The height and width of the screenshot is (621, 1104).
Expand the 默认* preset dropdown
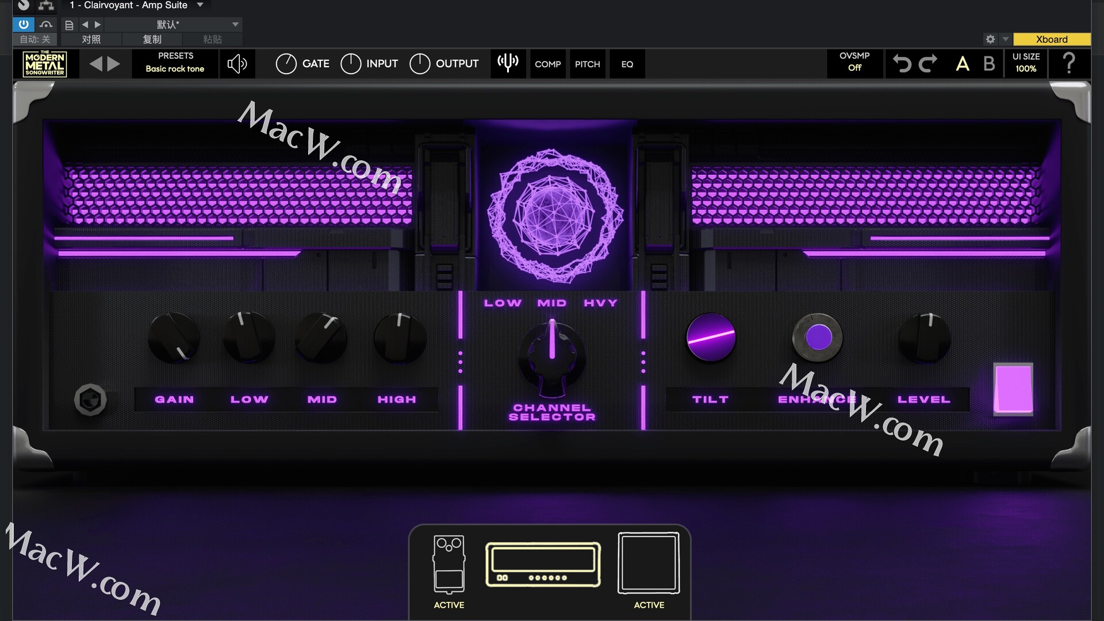(235, 24)
